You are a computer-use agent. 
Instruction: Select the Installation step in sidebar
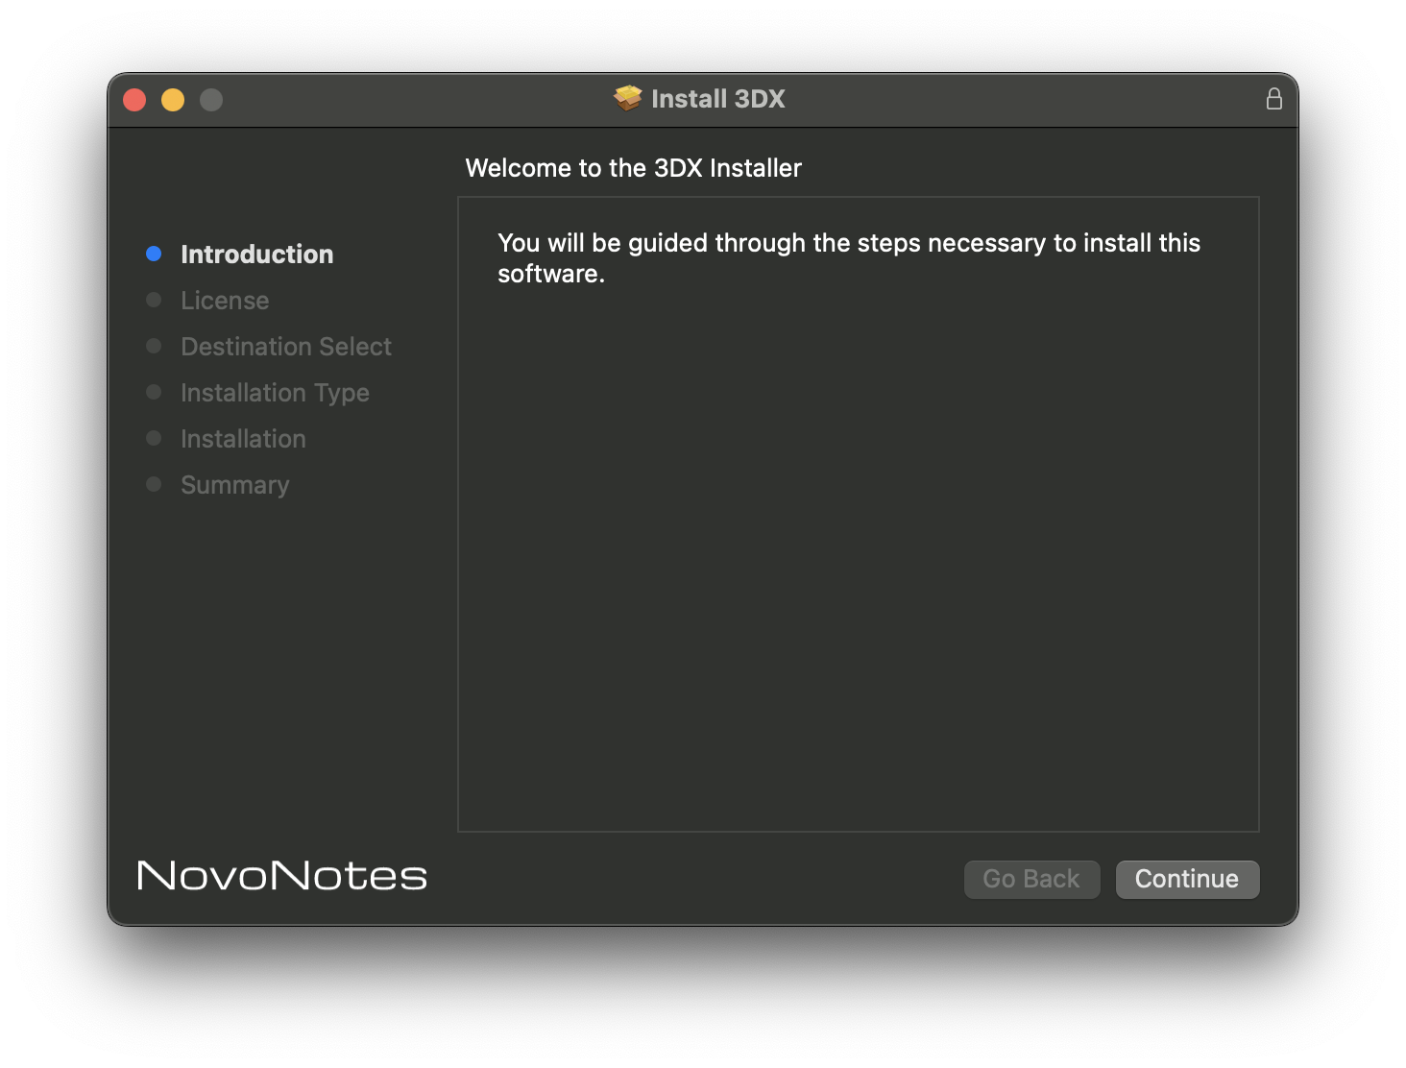coord(242,438)
